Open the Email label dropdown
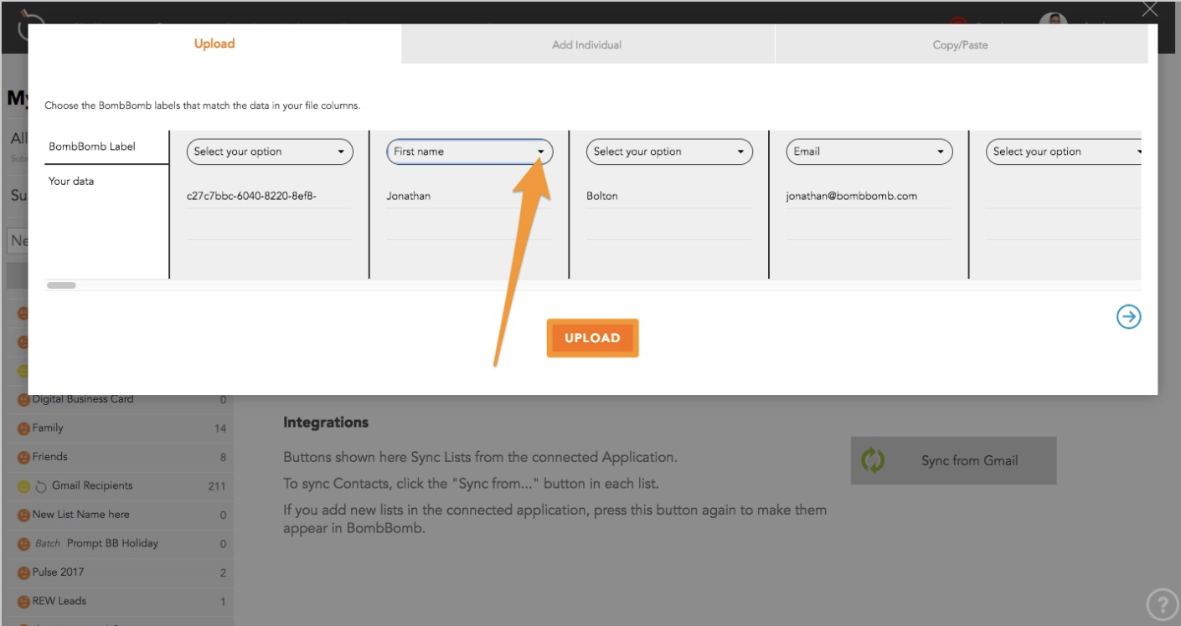The width and height of the screenshot is (1181, 626). coord(869,151)
